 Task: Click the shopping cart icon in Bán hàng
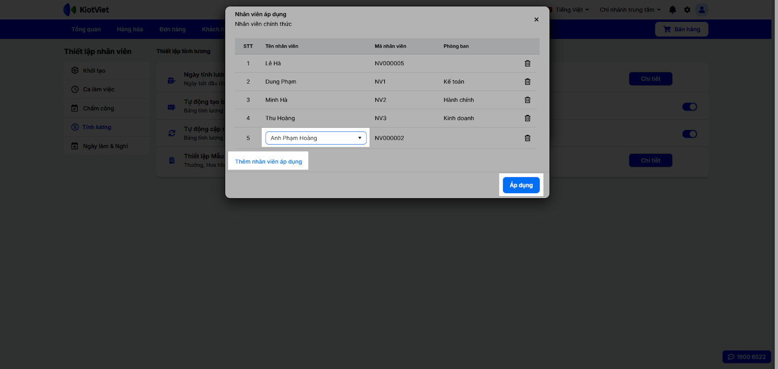point(667,29)
